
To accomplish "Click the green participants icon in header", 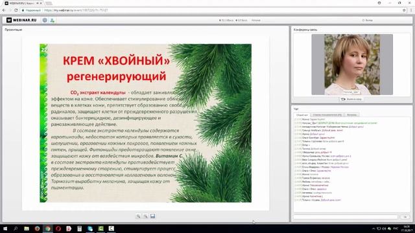I will (x=52, y=20).
